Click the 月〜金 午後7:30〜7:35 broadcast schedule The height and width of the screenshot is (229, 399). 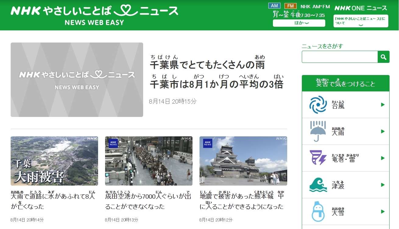click(299, 14)
